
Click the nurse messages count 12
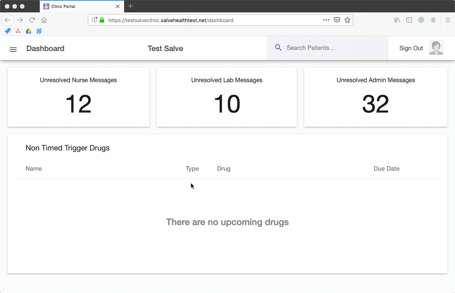click(78, 104)
